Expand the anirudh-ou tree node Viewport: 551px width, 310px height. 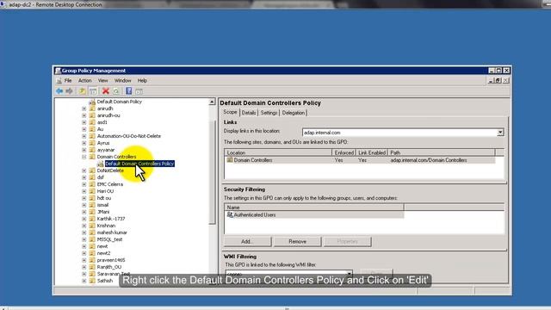pyautogui.click(x=84, y=115)
